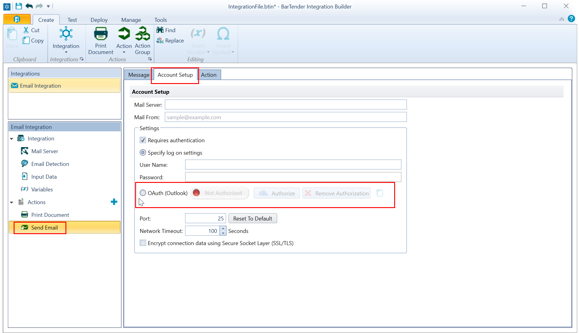
Task: Click the Redo arrow in the quick access toolbar
Action: point(39,6)
